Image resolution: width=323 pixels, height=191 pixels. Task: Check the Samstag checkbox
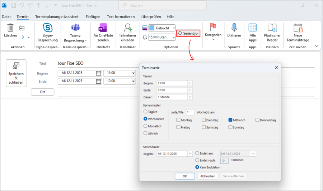click(204, 127)
